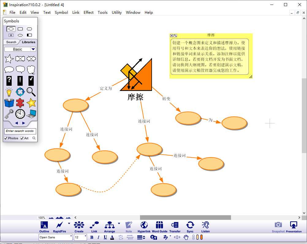The height and width of the screenshot is (244, 307).
Task: Select the Create symbol tool
Action: 79,225
